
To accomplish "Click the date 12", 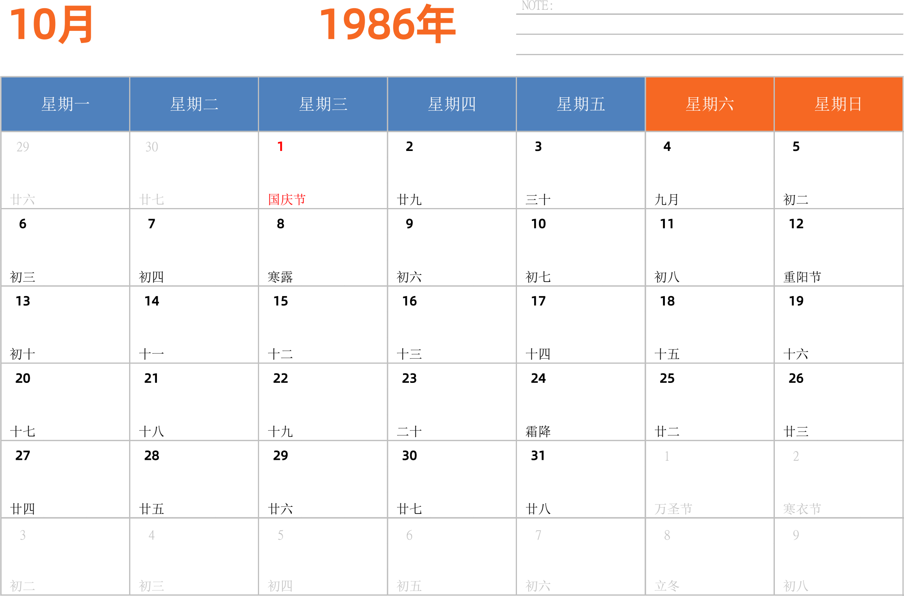I will tap(796, 224).
